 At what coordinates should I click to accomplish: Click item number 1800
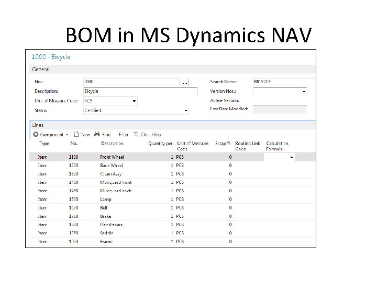(74, 225)
